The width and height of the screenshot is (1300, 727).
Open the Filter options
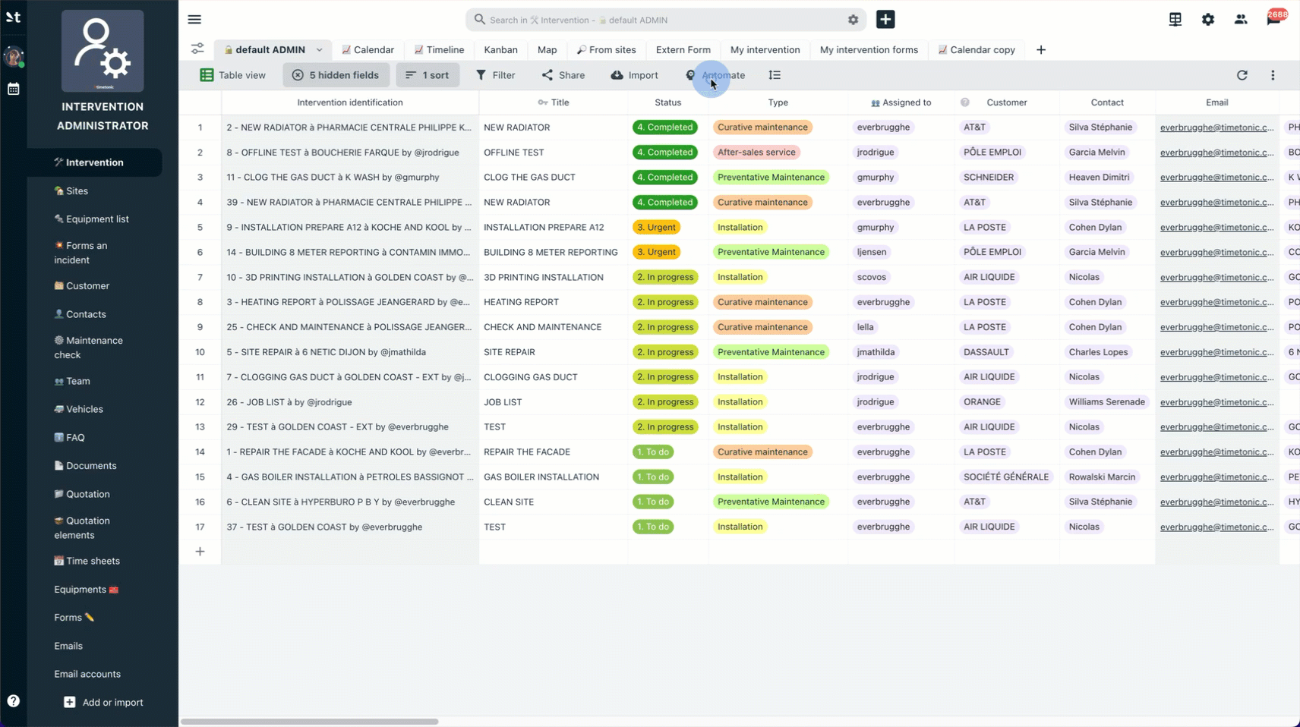[x=495, y=75]
